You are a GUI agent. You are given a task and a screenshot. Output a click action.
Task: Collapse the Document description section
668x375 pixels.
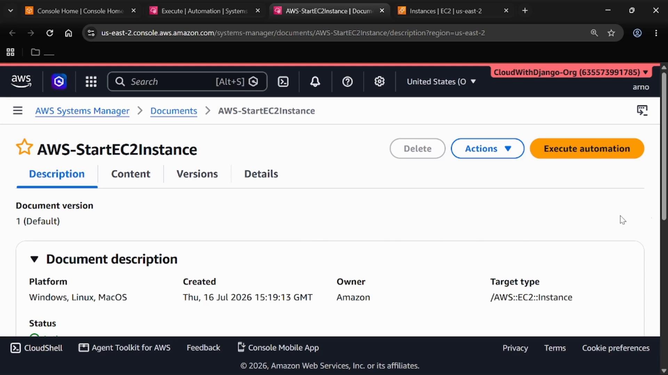[34, 259]
